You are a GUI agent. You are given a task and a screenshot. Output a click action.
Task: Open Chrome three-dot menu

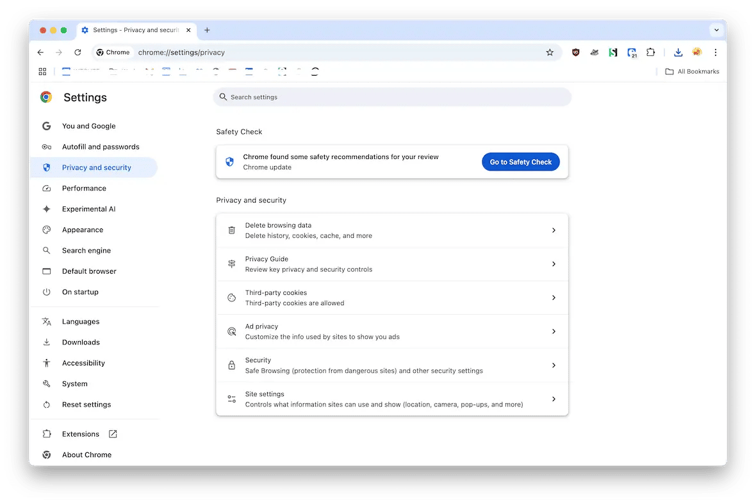point(716,53)
